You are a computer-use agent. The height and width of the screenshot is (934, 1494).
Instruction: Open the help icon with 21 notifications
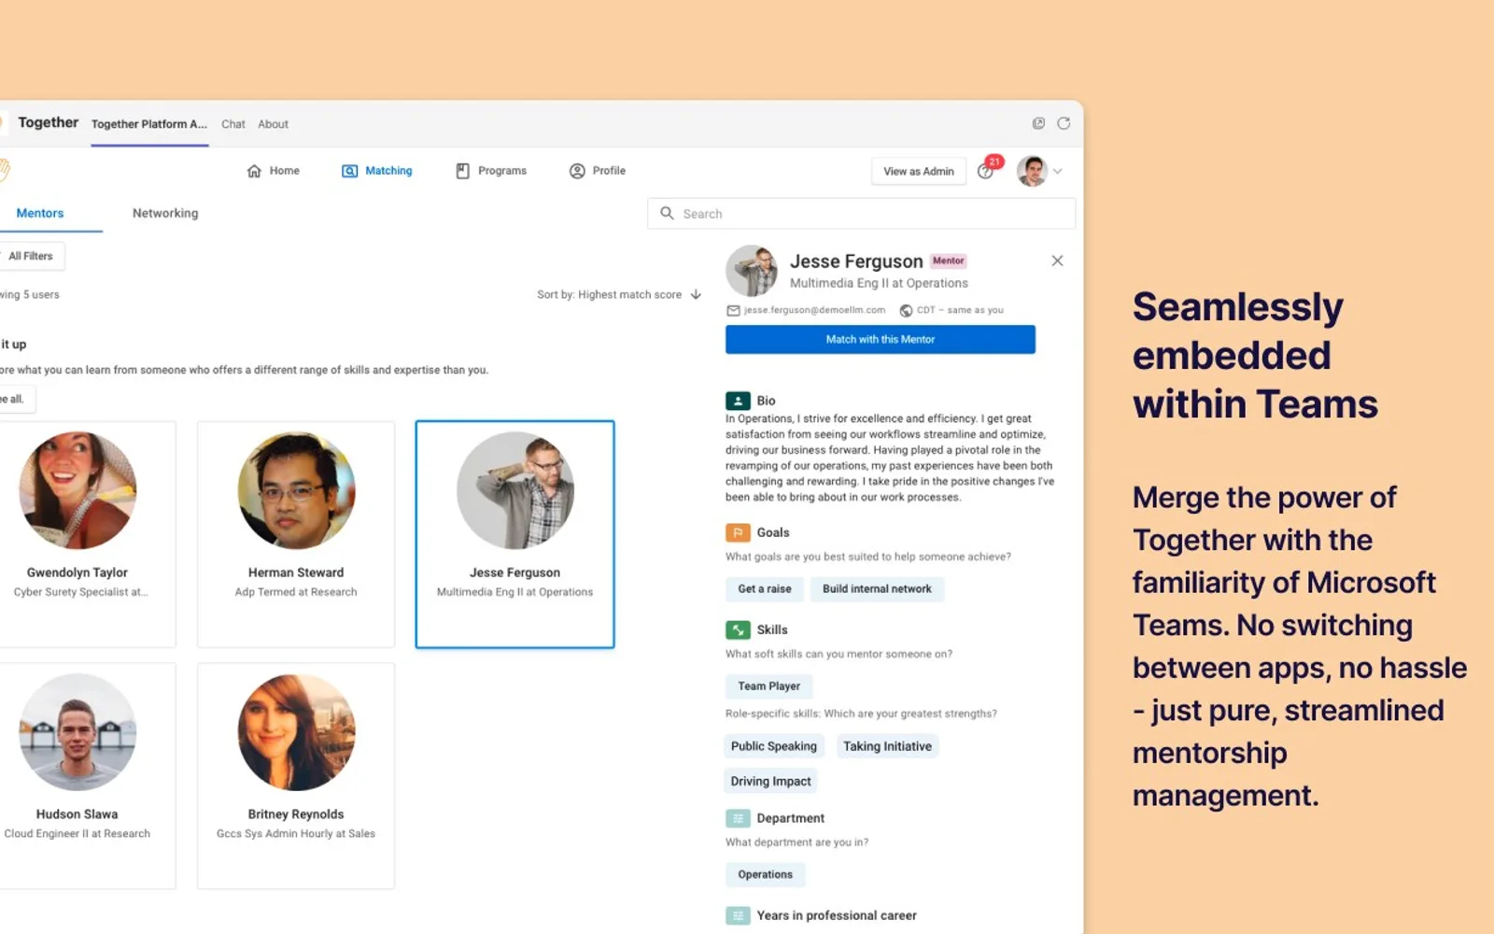click(x=986, y=170)
